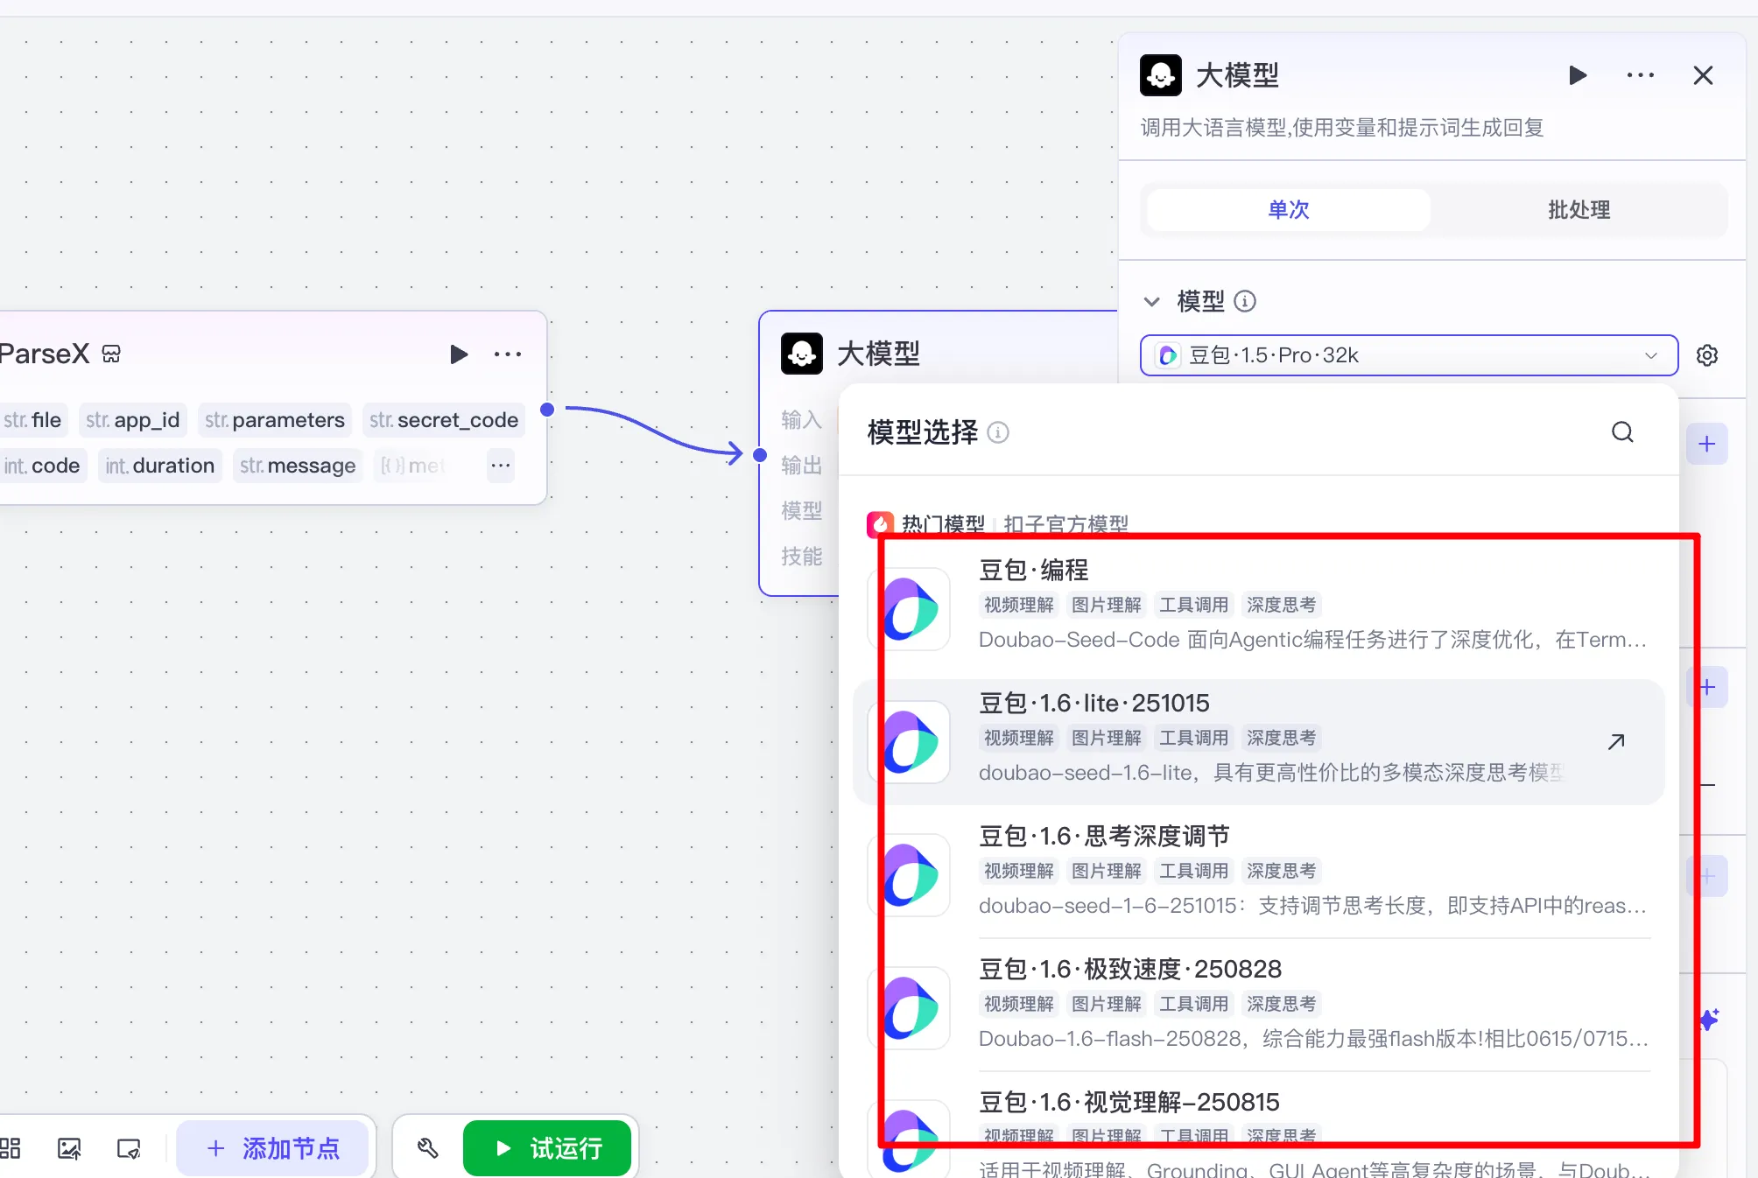Open the more options menu in the 大模型 panel
The height and width of the screenshot is (1178, 1758).
pos(1640,75)
